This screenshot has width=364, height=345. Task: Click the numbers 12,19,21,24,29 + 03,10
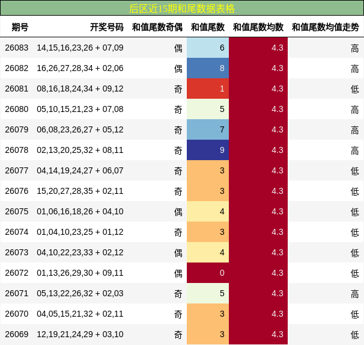tap(80, 334)
